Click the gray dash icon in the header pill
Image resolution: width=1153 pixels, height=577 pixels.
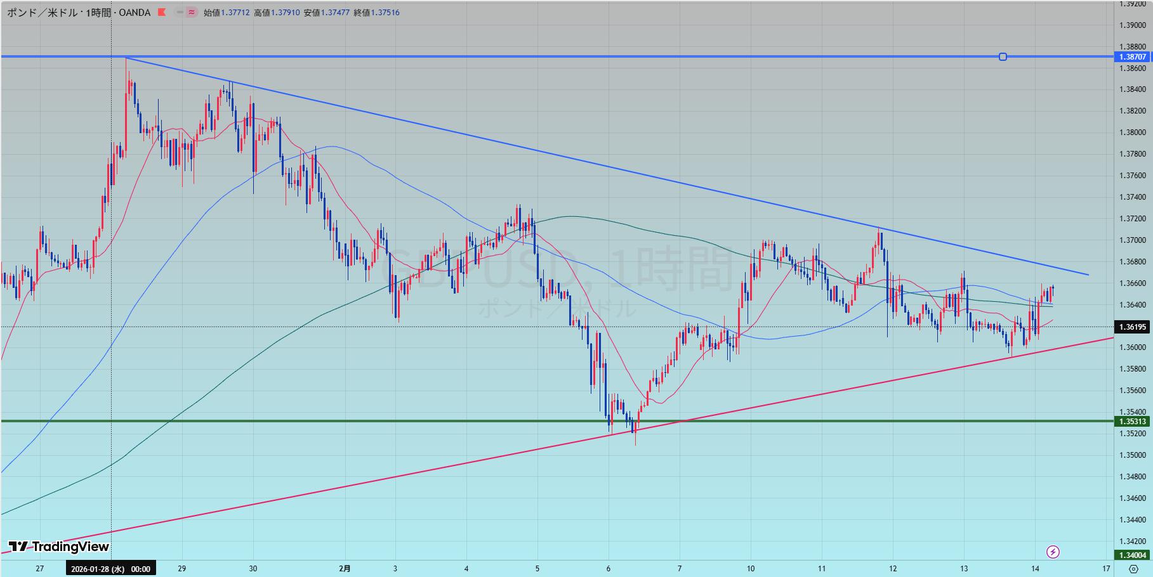(x=180, y=12)
